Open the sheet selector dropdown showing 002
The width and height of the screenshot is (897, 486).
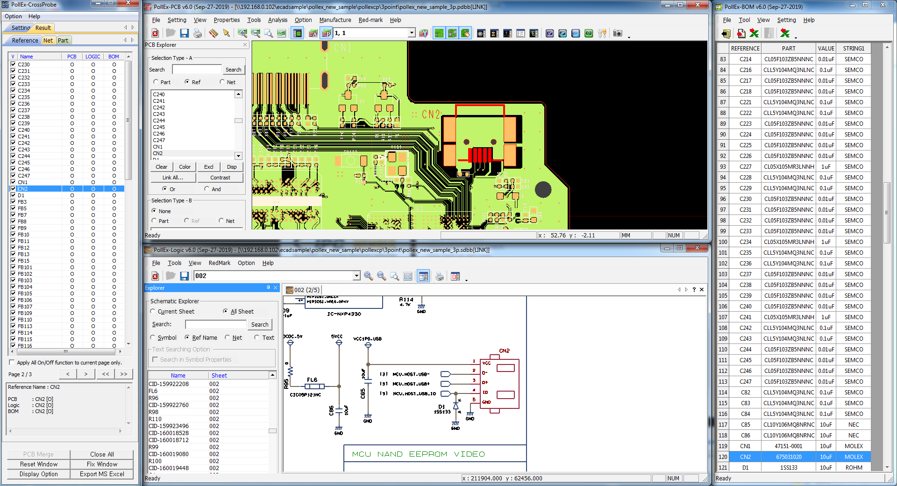356,276
